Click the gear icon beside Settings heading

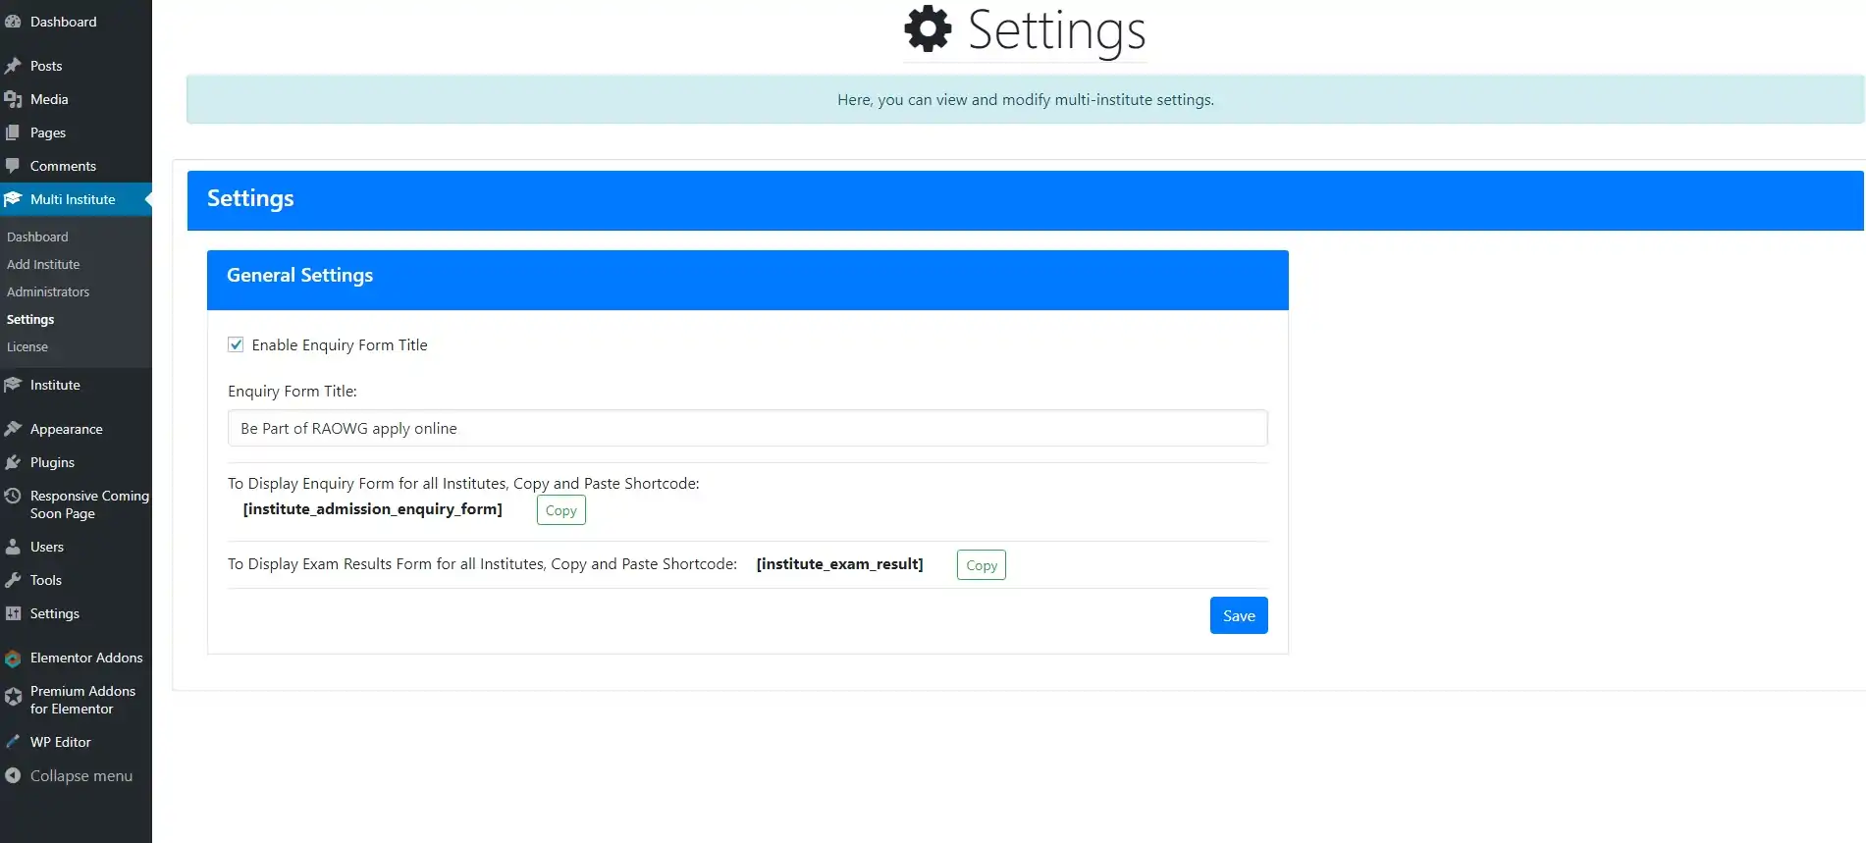928,28
